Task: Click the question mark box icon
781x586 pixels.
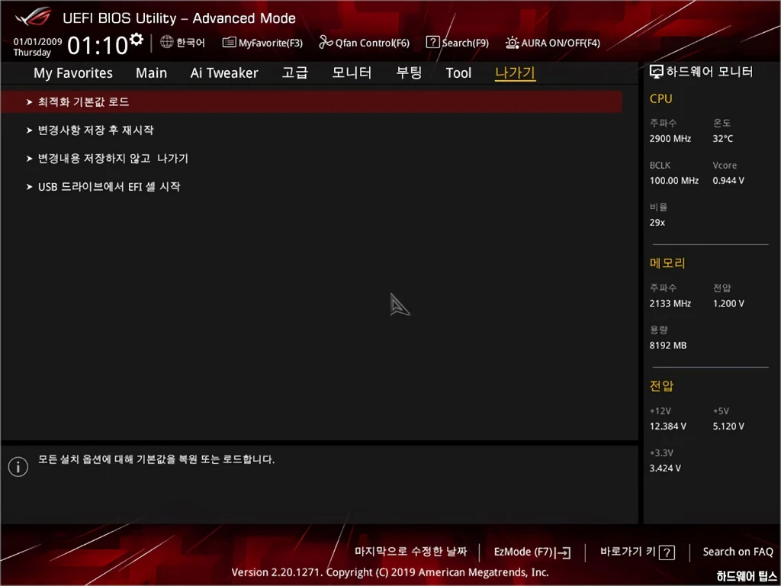Action: (667, 552)
